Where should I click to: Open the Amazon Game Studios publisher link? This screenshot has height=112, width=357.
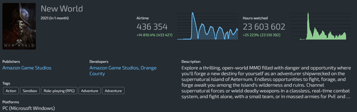[x=27, y=68]
